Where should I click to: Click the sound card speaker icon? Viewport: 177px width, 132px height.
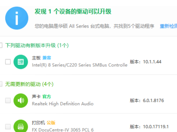pos(21,100)
